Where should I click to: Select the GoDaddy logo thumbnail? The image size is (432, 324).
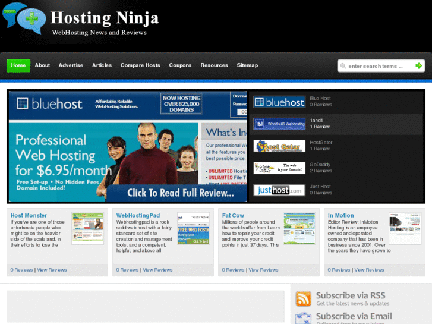tap(279, 168)
